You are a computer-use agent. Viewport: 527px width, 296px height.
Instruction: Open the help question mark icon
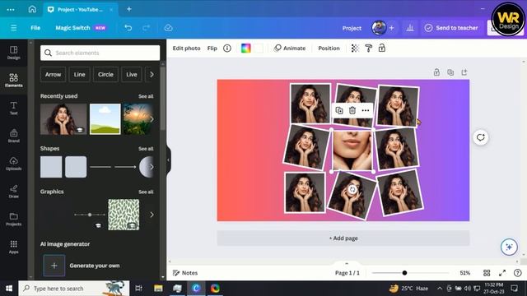518,273
